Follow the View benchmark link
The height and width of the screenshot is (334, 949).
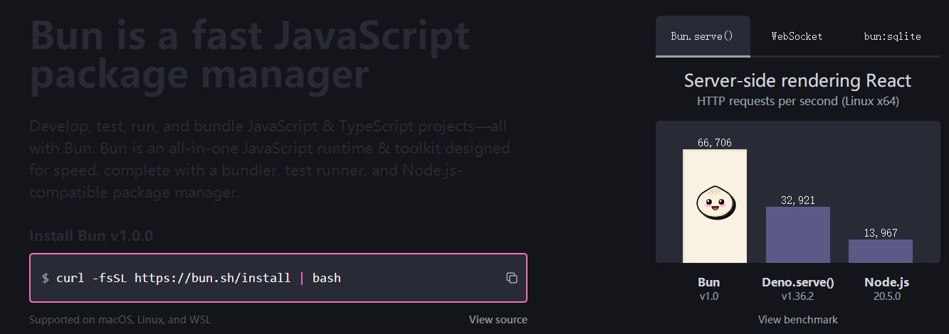(x=797, y=320)
